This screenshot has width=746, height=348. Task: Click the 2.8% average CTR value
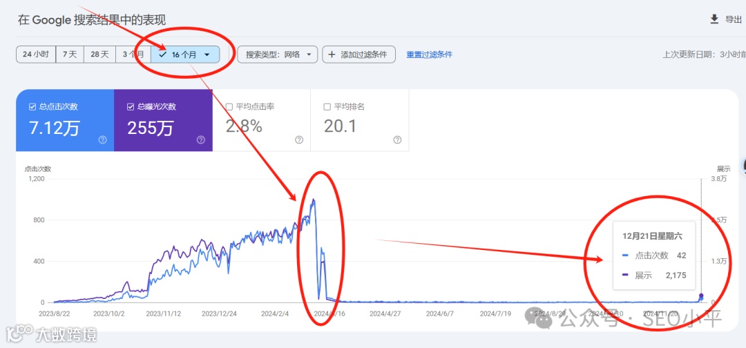[244, 126]
